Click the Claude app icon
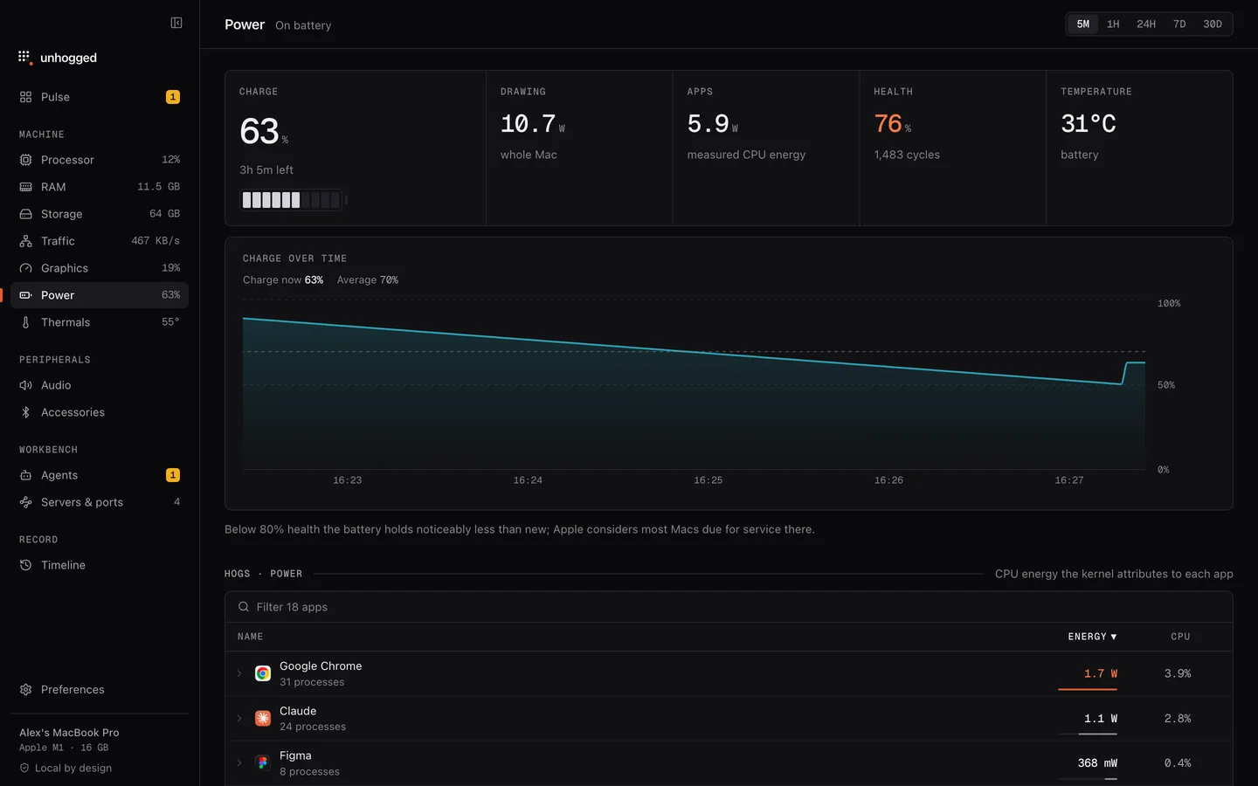Viewport: 1258px width, 786px height. [262, 718]
